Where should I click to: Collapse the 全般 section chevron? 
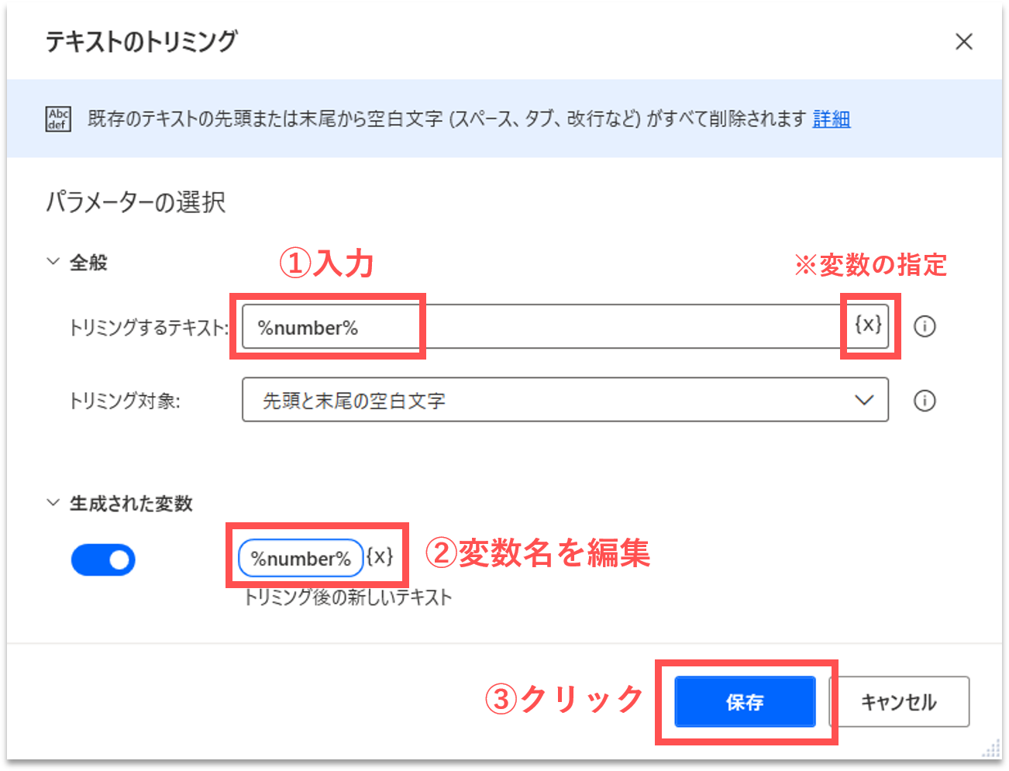click(x=53, y=262)
